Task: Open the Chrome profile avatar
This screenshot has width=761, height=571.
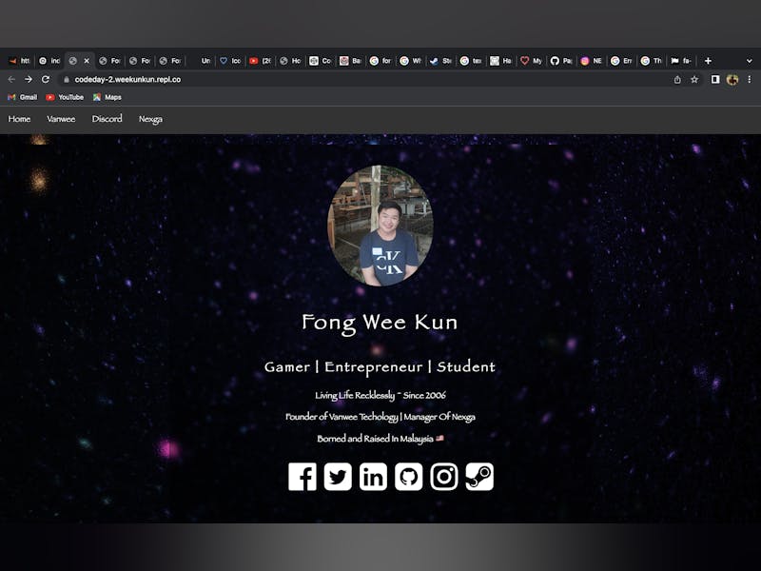Action: [732, 80]
